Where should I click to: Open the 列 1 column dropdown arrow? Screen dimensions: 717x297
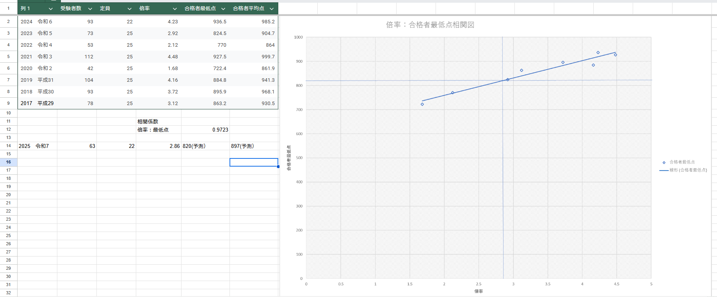tap(51, 9)
